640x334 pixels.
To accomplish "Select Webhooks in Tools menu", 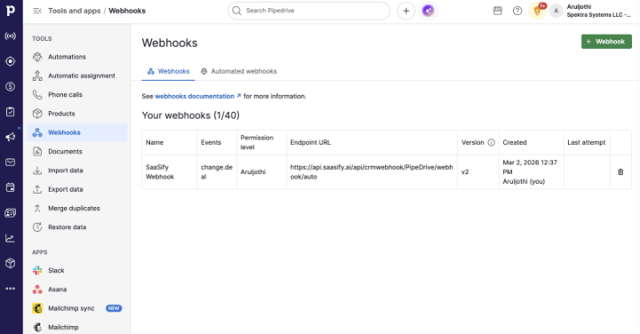I will [x=77, y=132].
